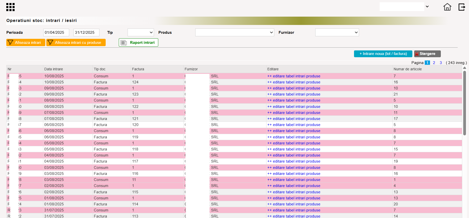Click funnel icon on Afiseaza intrari cu produse
This screenshot has width=469, height=218.
(50, 42)
